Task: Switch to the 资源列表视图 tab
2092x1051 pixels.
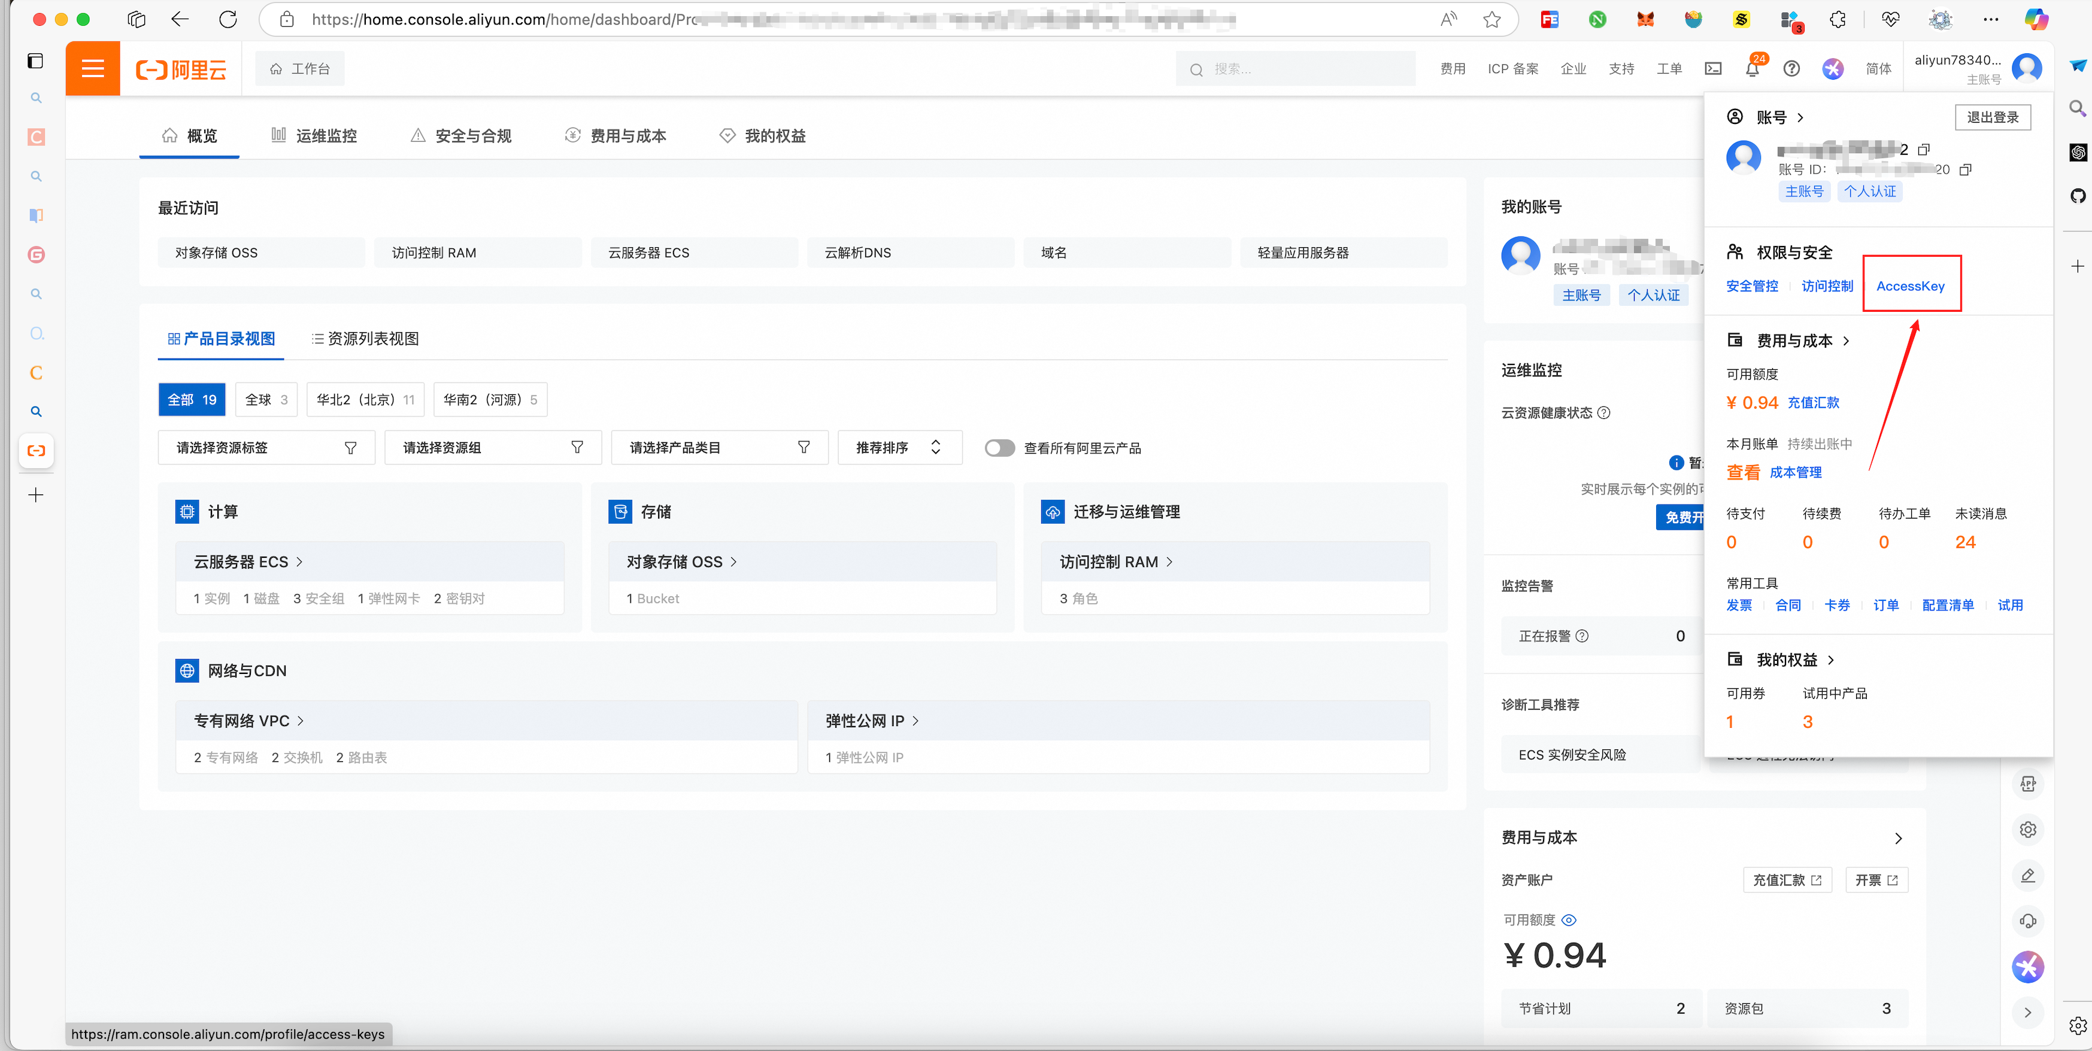Action: pyautogui.click(x=363, y=338)
